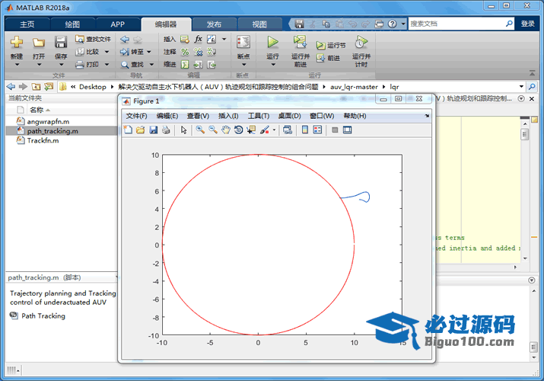Click Insert Legend icon in Figure 1

coord(317,130)
